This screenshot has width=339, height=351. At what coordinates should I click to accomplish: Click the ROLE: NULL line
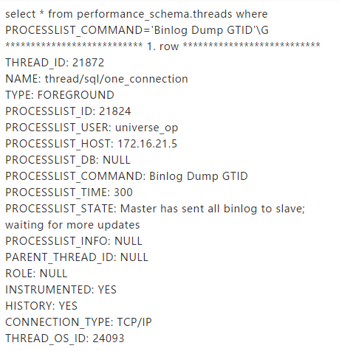point(36,274)
